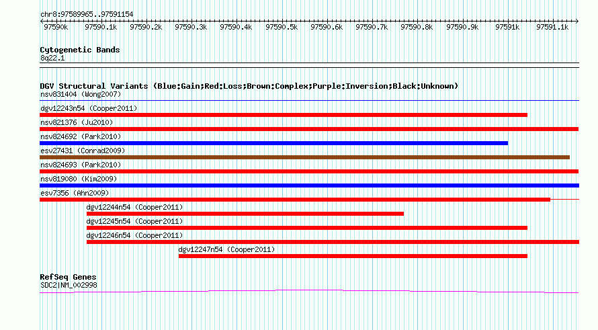
Task: Click the 97590.4k ruler label
Action: (x=236, y=27)
